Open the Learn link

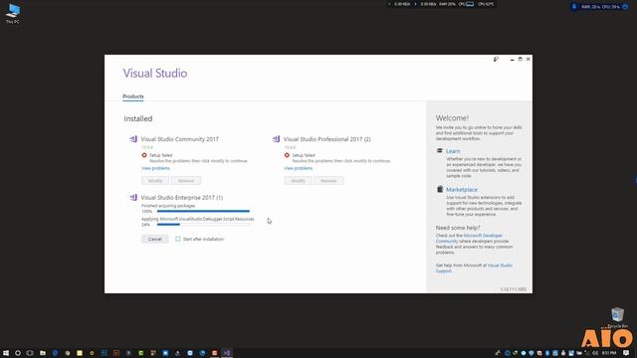point(453,151)
